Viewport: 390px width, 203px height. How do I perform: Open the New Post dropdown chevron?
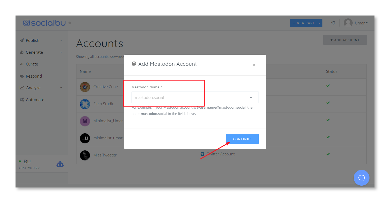click(x=319, y=23)
